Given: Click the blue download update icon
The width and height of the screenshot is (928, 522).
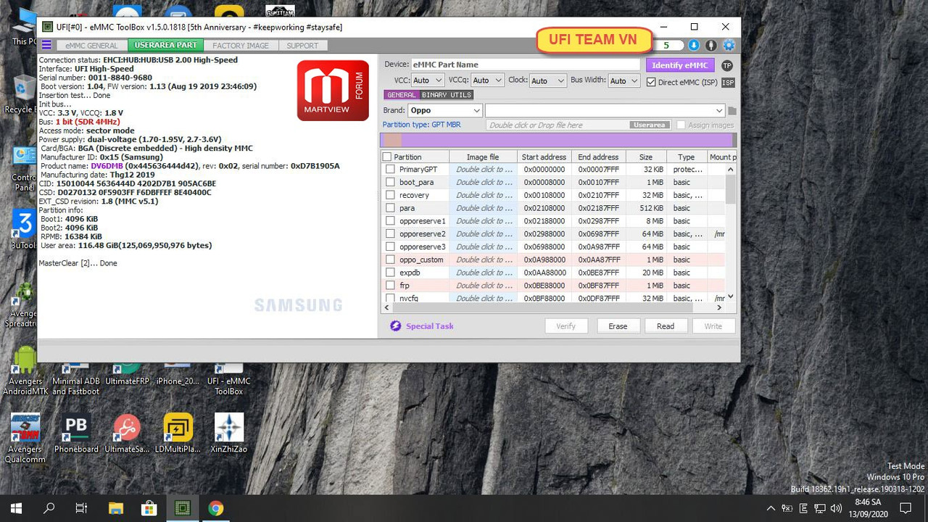Looking at the screenshot, I should point(694,45).
